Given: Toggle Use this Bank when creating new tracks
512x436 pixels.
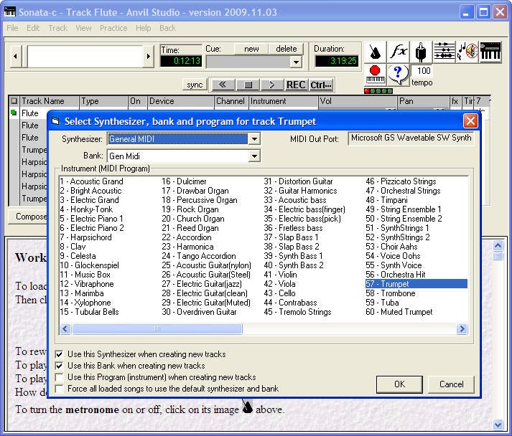Looking at the screenshot, I should coord(59,366).
